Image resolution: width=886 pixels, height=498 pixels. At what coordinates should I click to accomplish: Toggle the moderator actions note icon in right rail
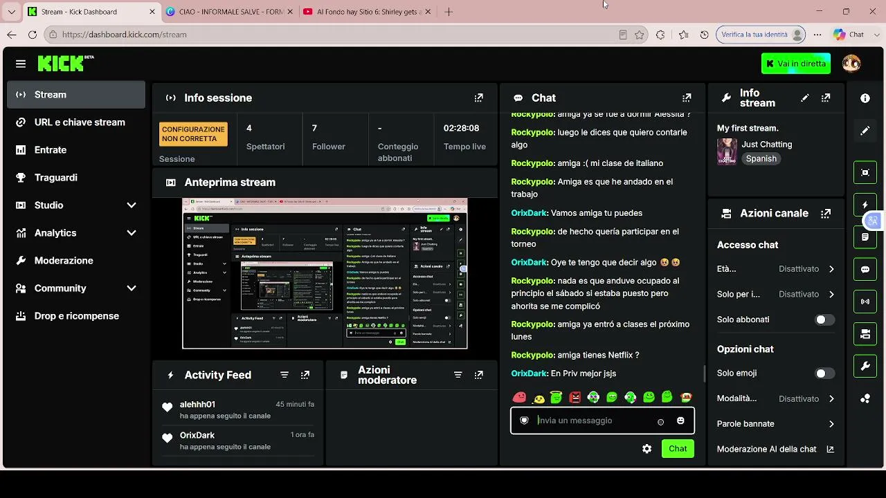pos(865,237)
